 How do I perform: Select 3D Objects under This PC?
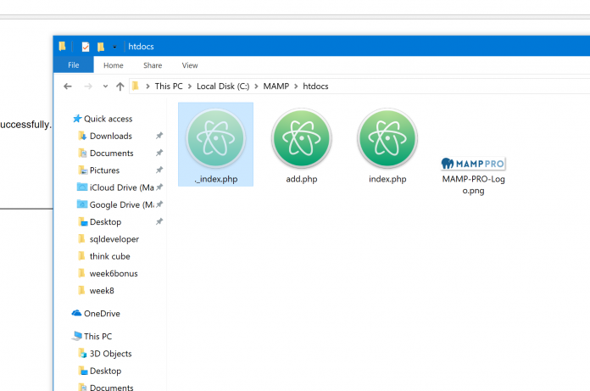tap(110, 354)
